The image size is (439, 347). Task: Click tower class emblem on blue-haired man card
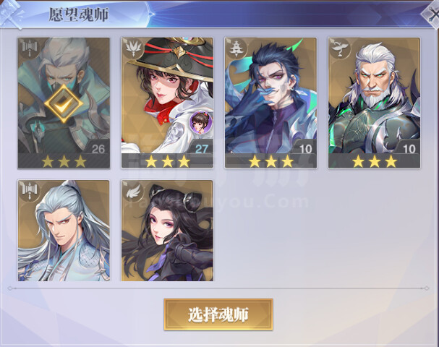point(236,49)
